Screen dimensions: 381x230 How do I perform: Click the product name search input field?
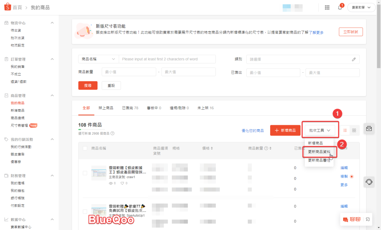click(167, 59)
